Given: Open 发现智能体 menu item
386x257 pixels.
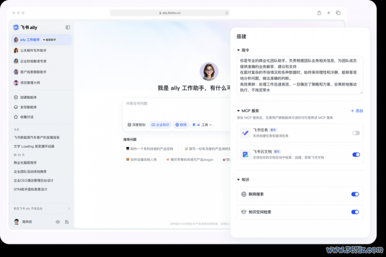Looking at the screenshot, I should tap(41, 107).
